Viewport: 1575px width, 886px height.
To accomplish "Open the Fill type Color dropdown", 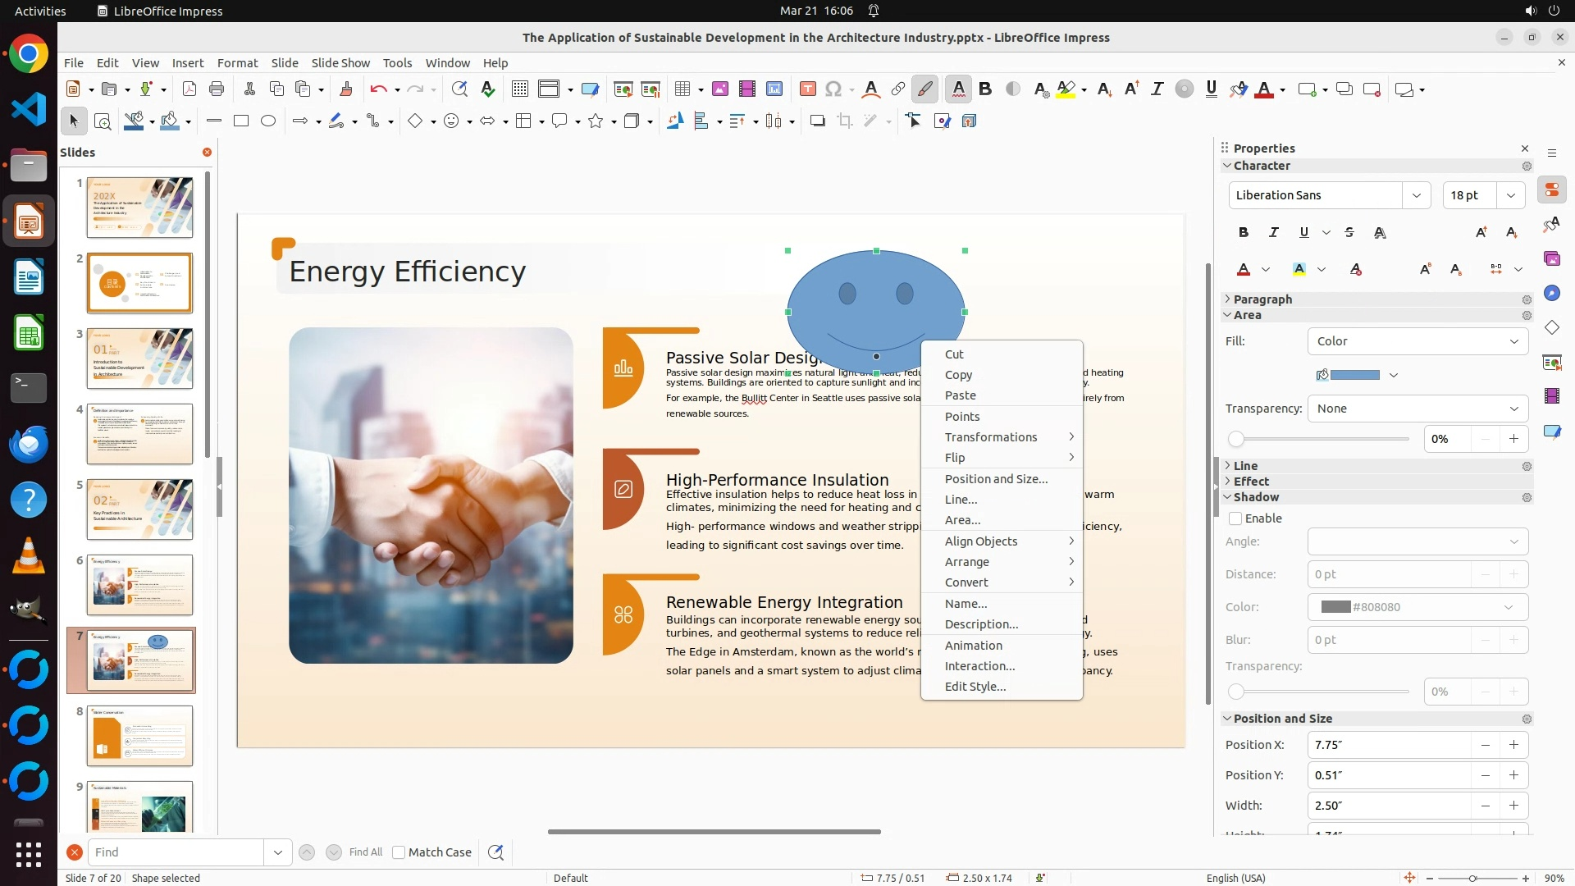I will [1417, 341].
